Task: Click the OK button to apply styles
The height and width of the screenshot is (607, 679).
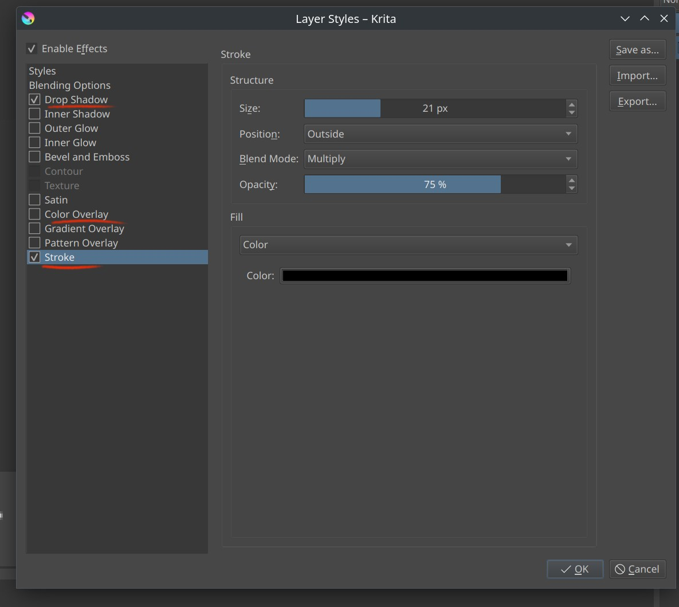Action: tap(575, 569)
